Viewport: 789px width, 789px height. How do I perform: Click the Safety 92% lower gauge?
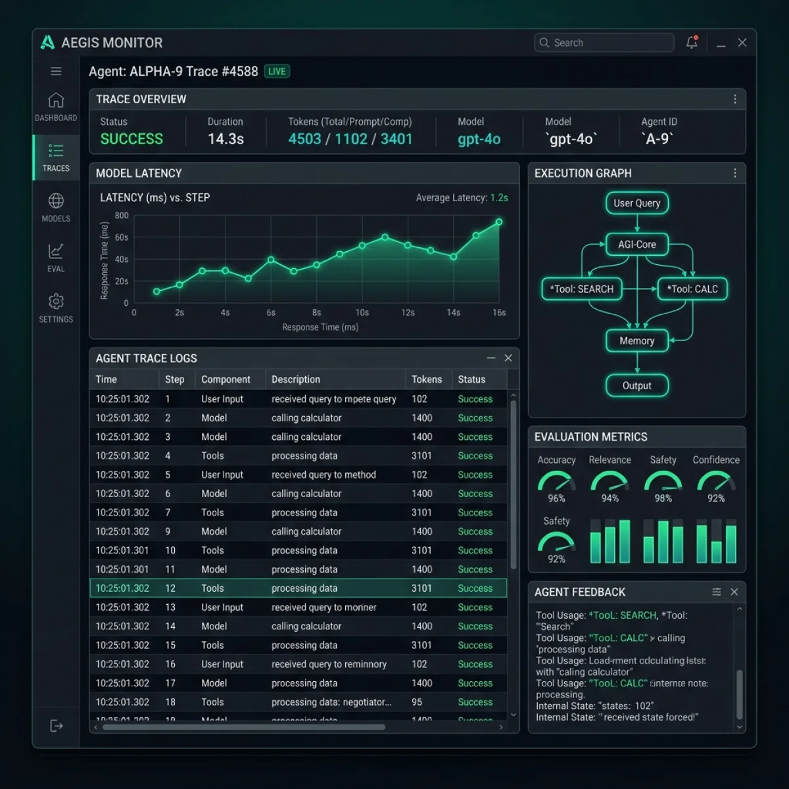coord(556,541)
